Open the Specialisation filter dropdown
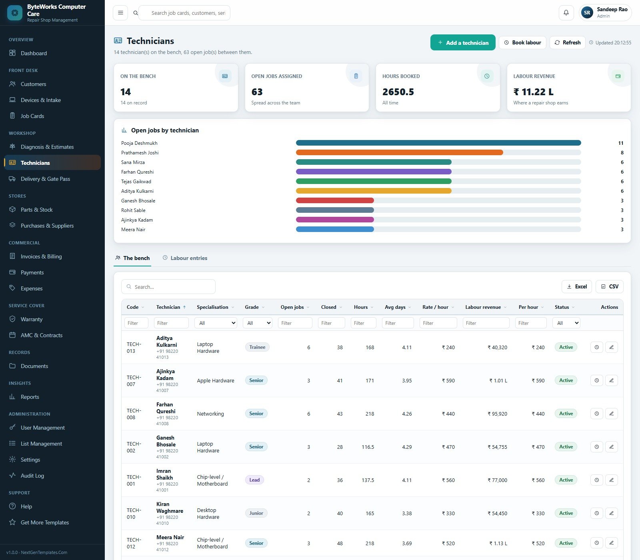 [x=216, y=323]
